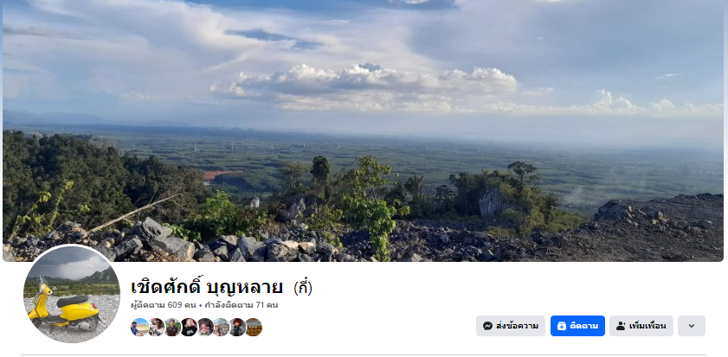Viewport: 728px width, 357px height.
Task: Open follower avatar with green outdoor background
Action: [x=173, y=328]
